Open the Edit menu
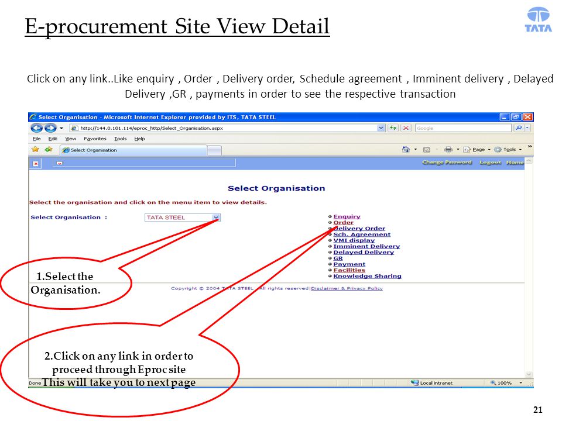562x421 pixels. pyautogui.click(x=53, y=139)
